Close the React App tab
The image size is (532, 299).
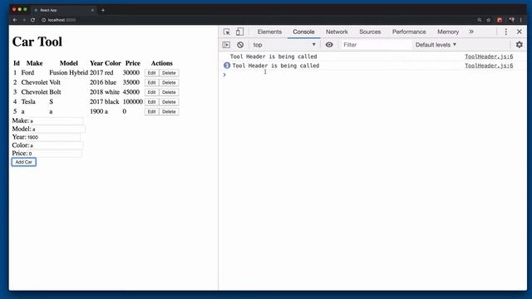coord(92,10)
